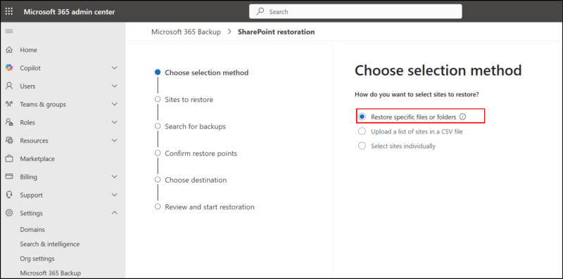Collapse the Settings menu chevron
Screen dimensions: 563x279
pyautogui.click(x=115, y=213)
